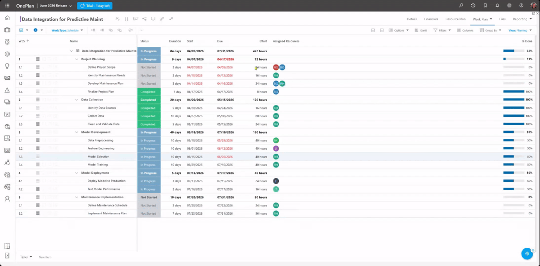Open the View: Planning dropdown
This screenshot has height=266, width=540.
tap(520, 30)
